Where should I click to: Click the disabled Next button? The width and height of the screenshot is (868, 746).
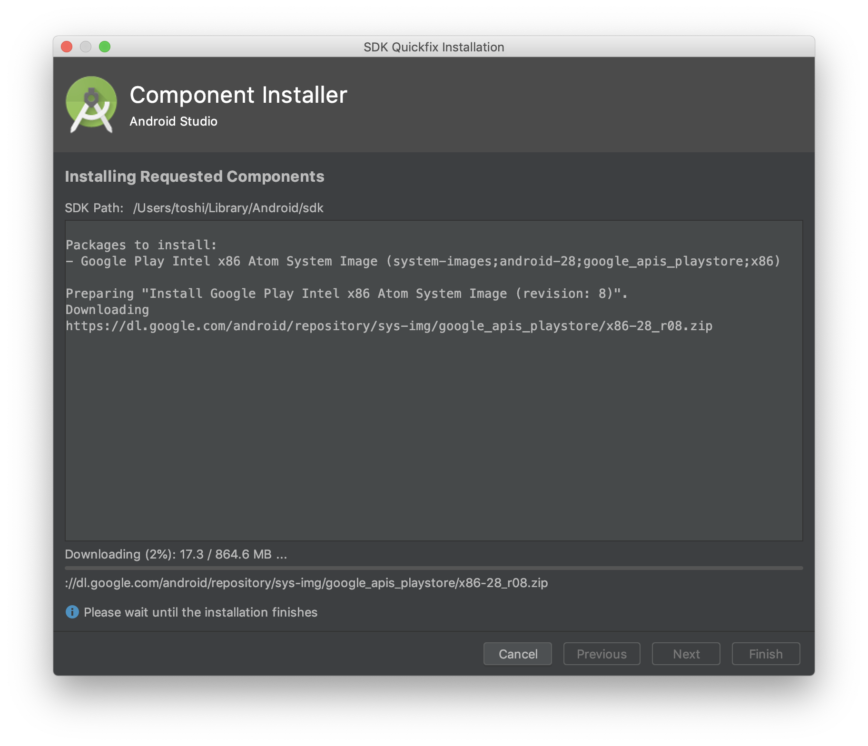coord(686,654)
